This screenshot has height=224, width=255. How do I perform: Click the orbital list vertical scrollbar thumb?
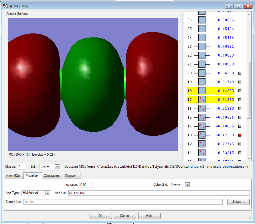[x=249, y=90]
